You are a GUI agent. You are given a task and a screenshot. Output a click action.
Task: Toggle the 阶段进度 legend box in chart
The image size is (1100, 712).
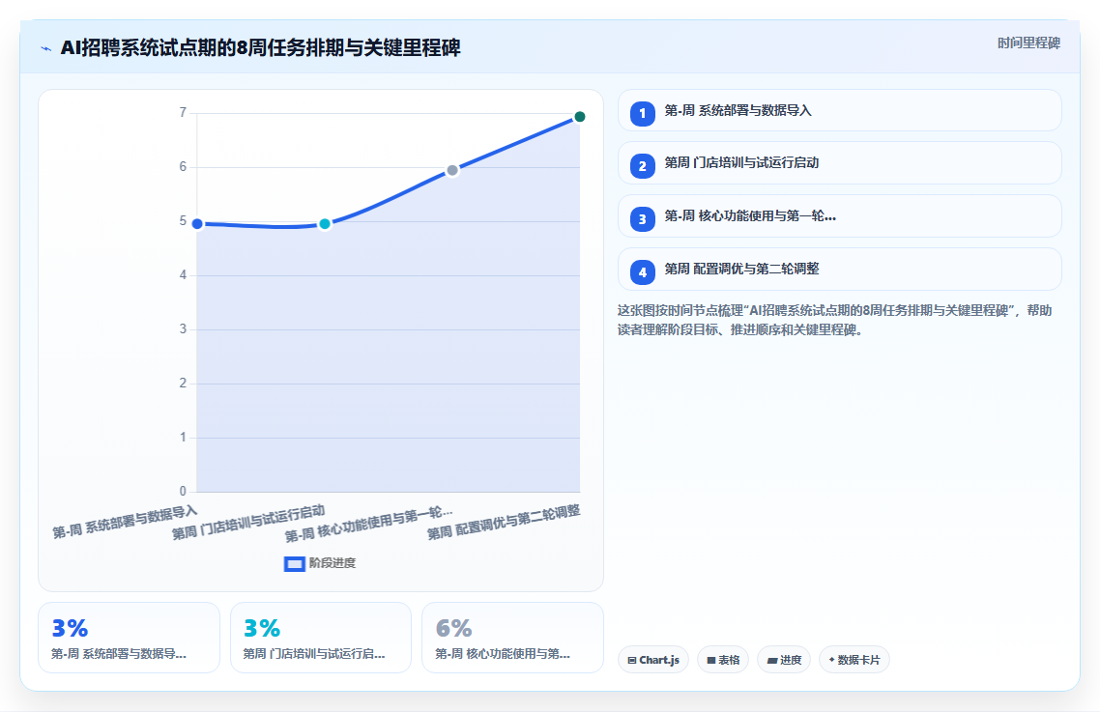pos(295,564)
